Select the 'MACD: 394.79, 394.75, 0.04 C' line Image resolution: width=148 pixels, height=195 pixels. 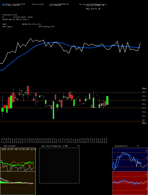click(x=16, y=19)
